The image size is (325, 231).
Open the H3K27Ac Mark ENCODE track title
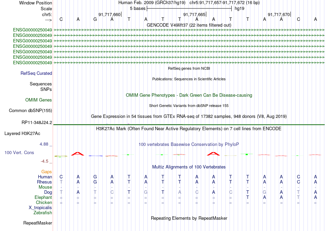point(189,129)
